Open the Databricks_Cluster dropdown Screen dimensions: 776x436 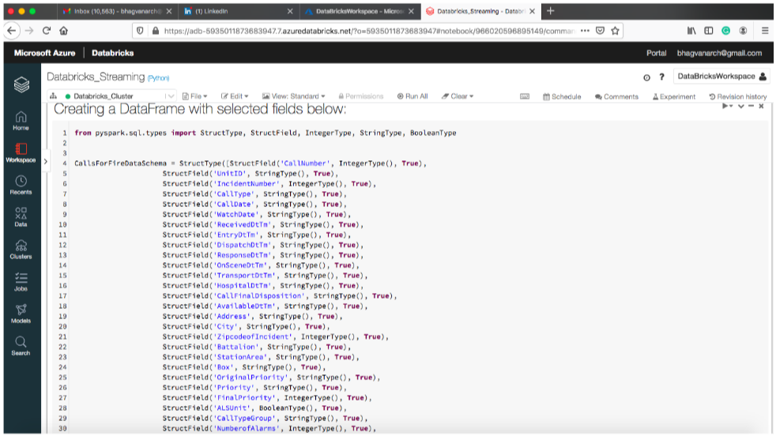click(119, 96)
